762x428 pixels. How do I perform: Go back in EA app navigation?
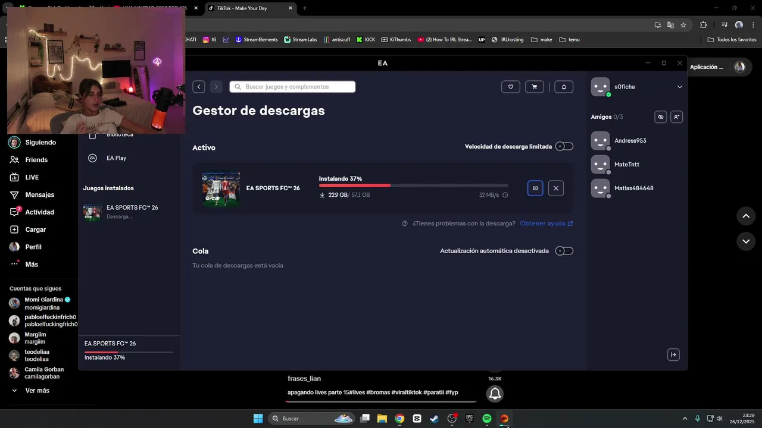pyautogui.click(x=199, y=87)
